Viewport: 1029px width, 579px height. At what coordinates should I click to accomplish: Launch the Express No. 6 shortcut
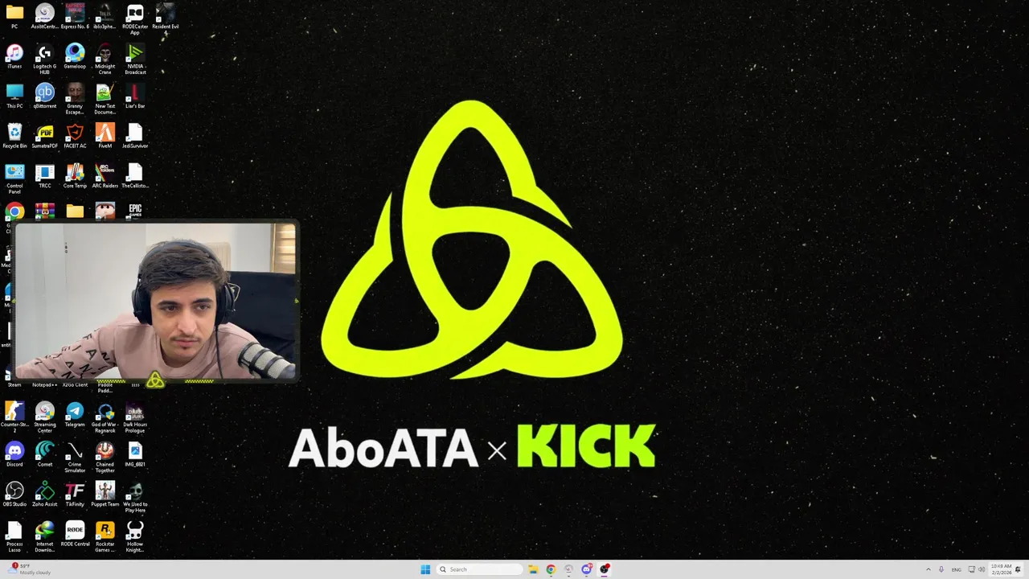coord(75,16)
